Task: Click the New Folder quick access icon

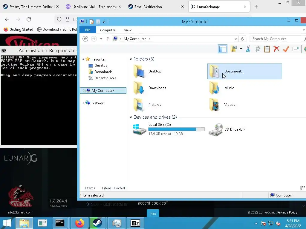Action: point(98,21)
